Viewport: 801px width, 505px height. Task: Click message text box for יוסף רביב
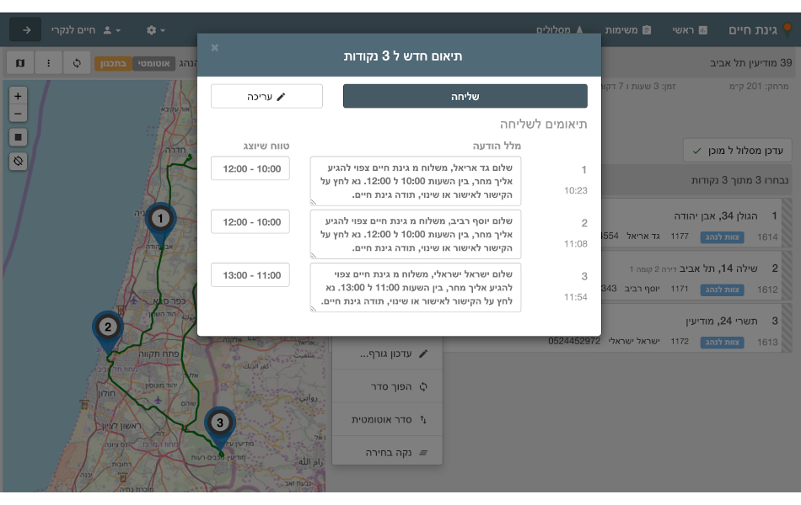[x=416, y=234]
